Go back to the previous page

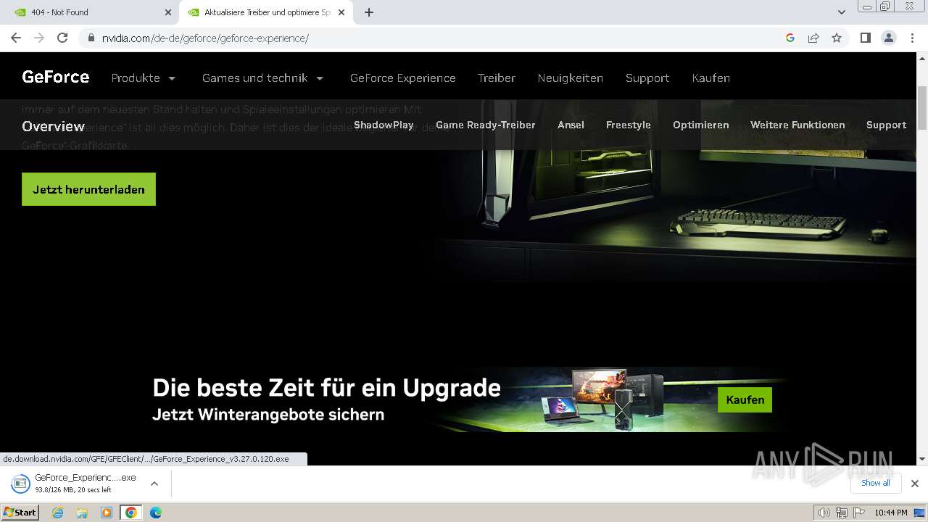16,38
